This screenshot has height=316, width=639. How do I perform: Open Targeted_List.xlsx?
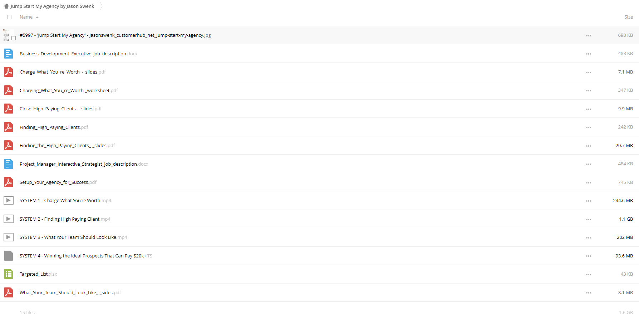tap(38, 274)
